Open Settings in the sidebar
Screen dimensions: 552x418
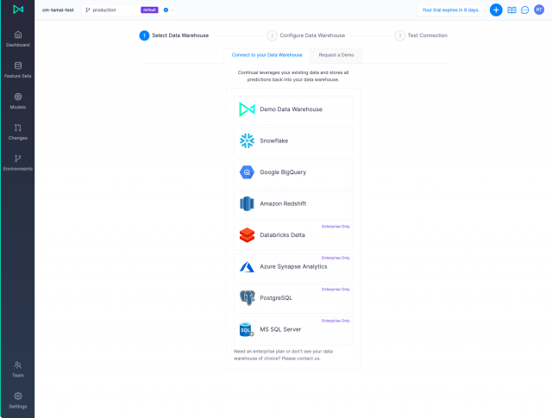tap(17, 400)
